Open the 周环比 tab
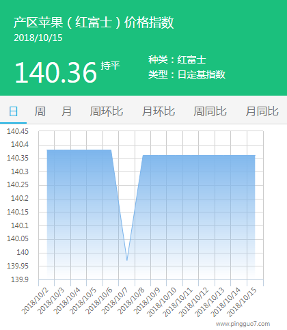This screenshot has height=330, width=287. pyautogui.click(x=107, y=111)
